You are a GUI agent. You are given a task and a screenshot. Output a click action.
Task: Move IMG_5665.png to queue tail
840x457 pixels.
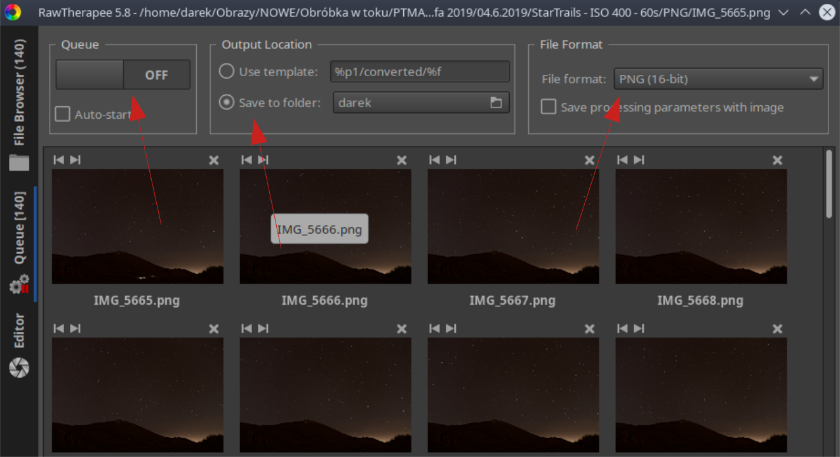75,160
